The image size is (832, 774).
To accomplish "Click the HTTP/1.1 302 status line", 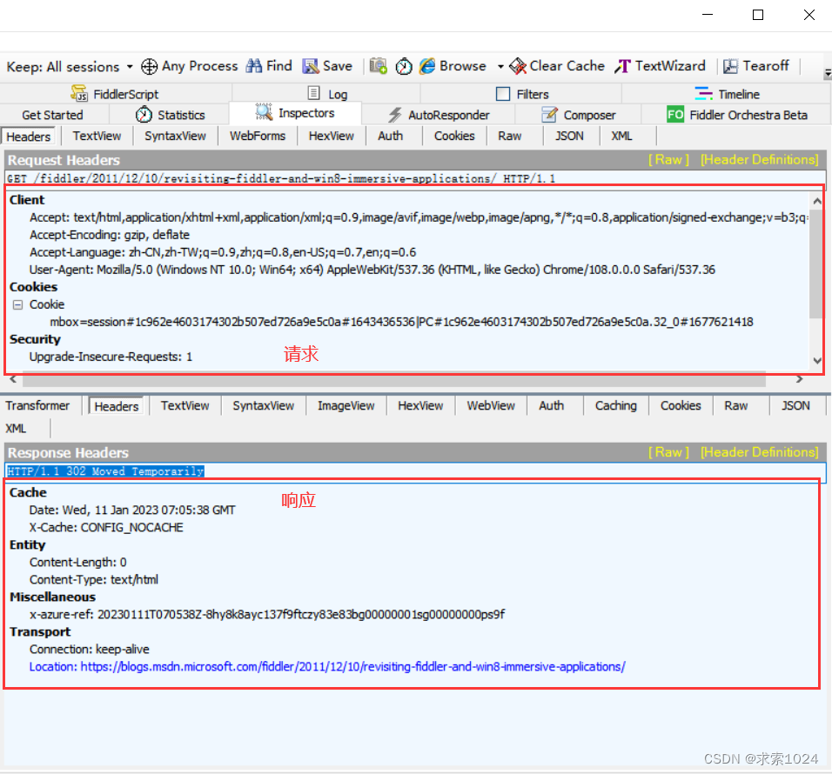I will (x=415, y=471).
